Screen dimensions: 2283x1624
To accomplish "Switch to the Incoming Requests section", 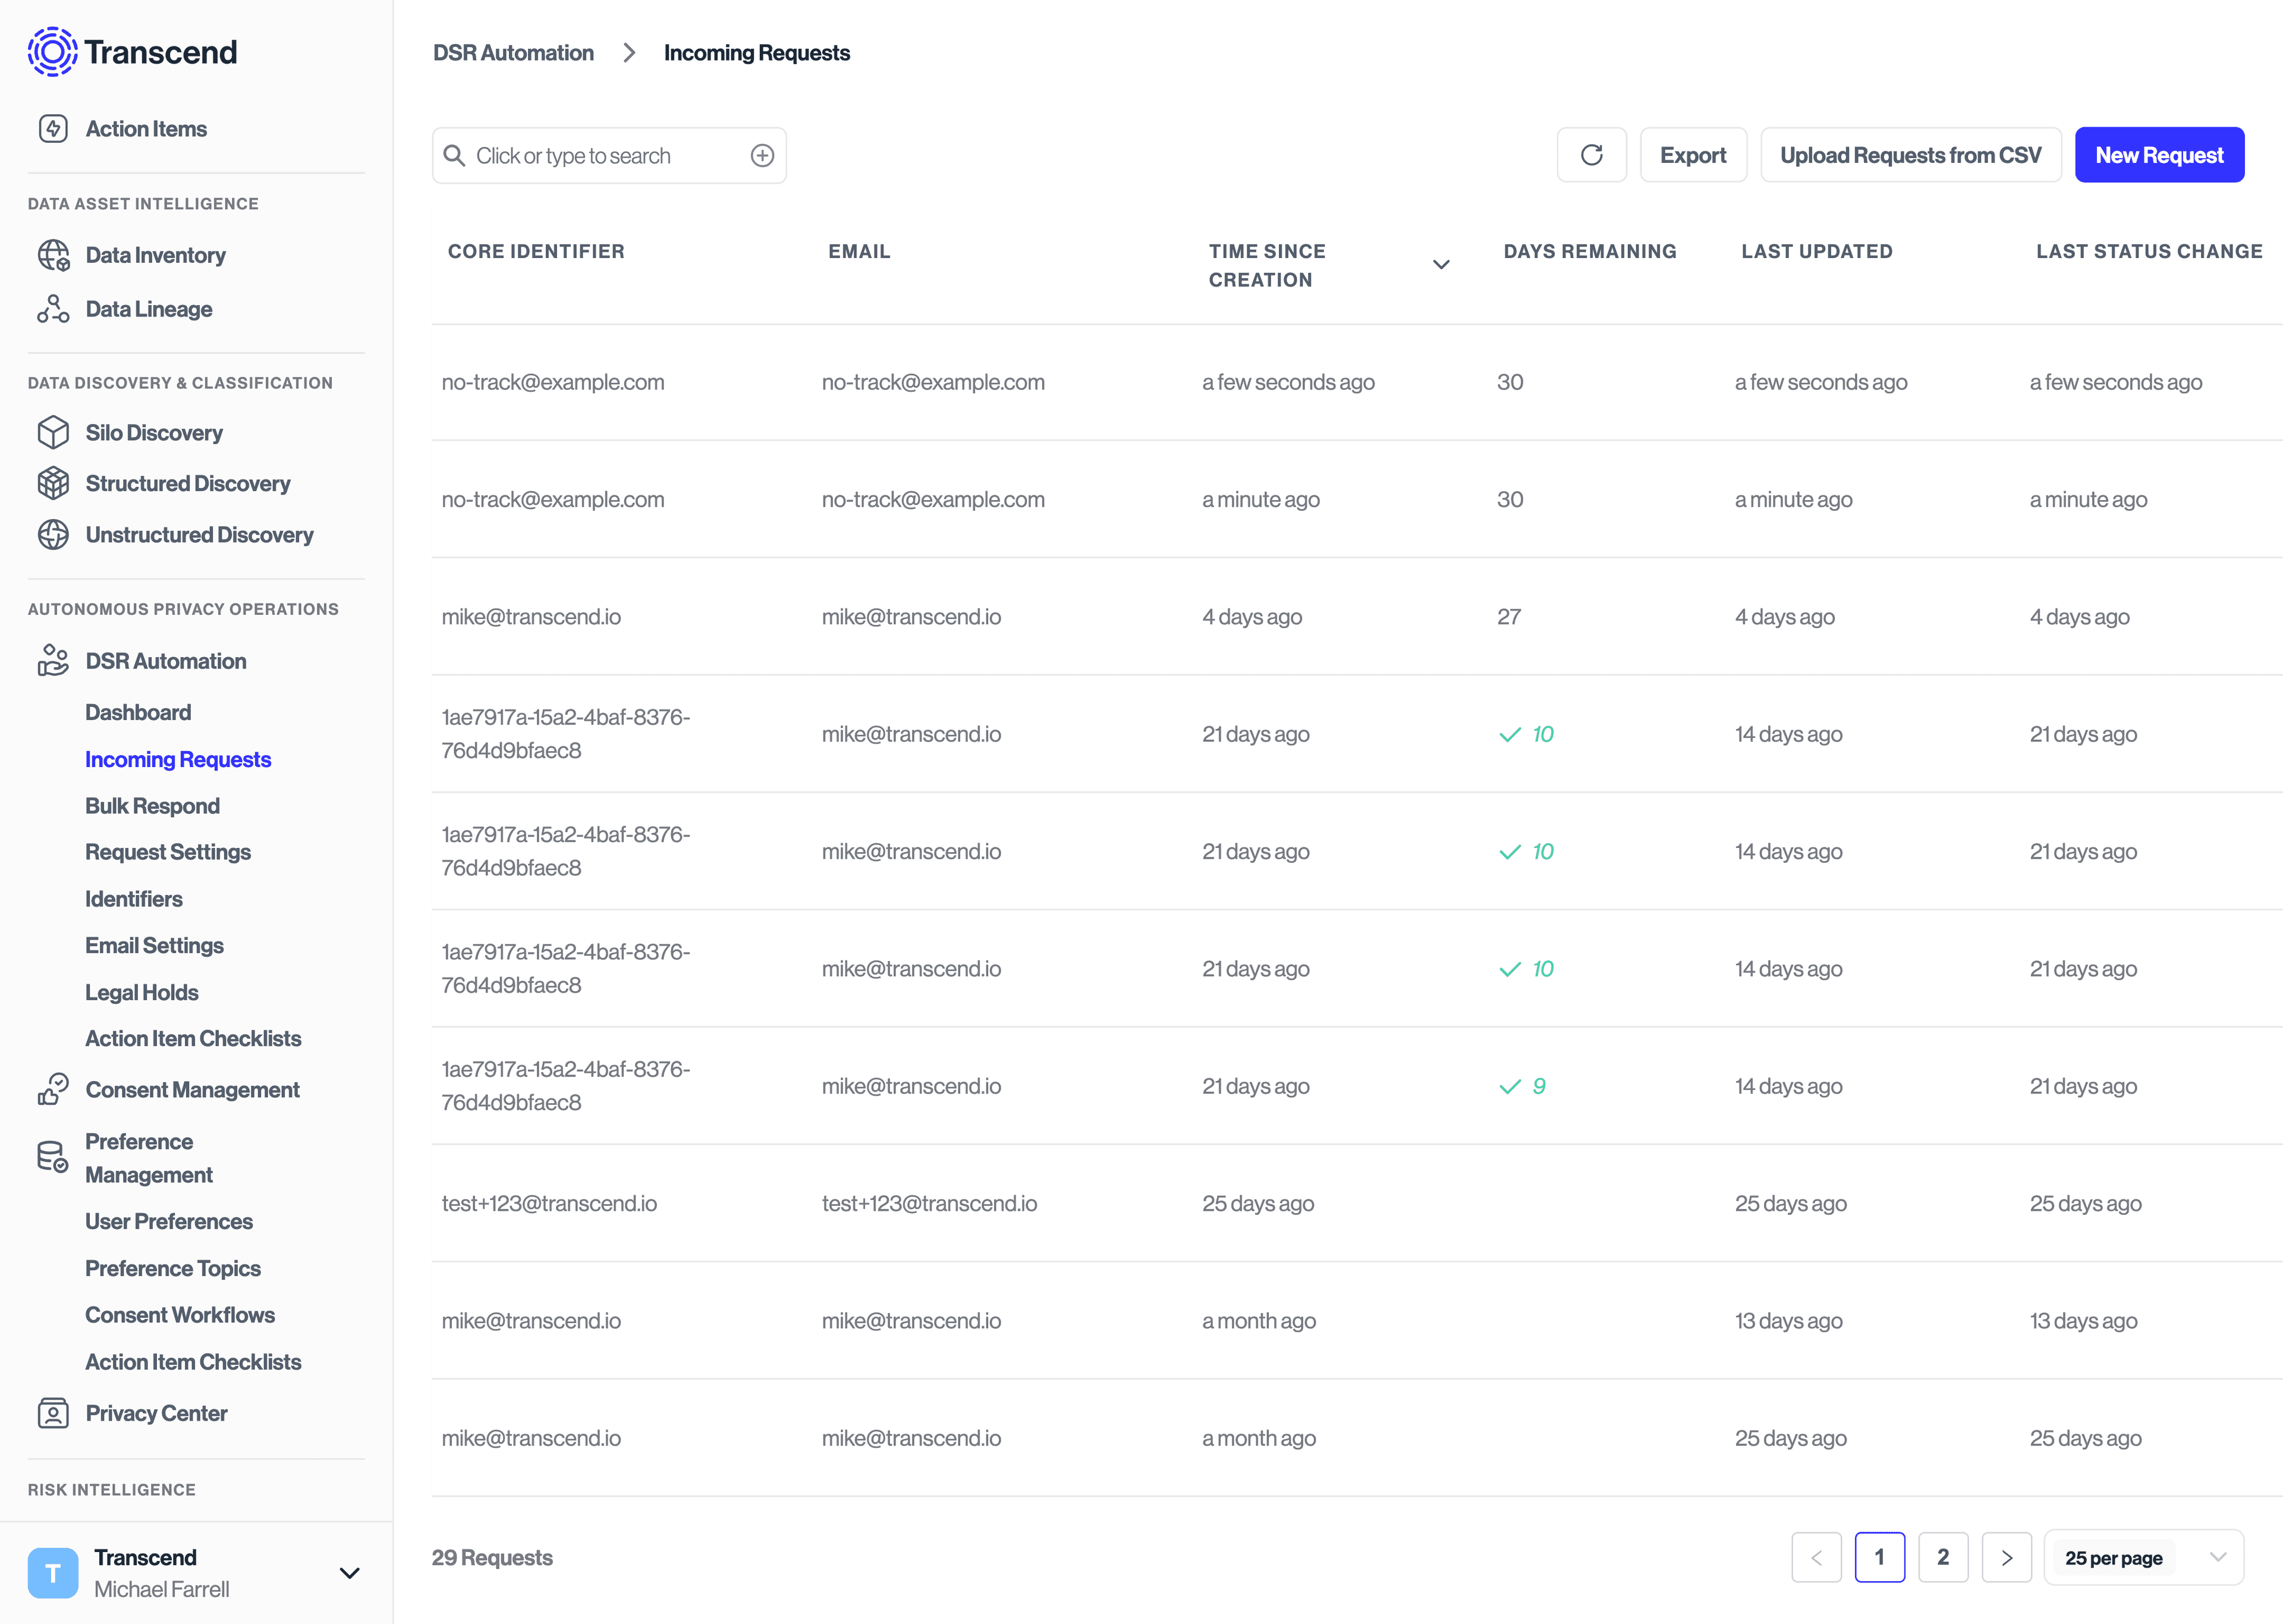I will click(178, 759).
